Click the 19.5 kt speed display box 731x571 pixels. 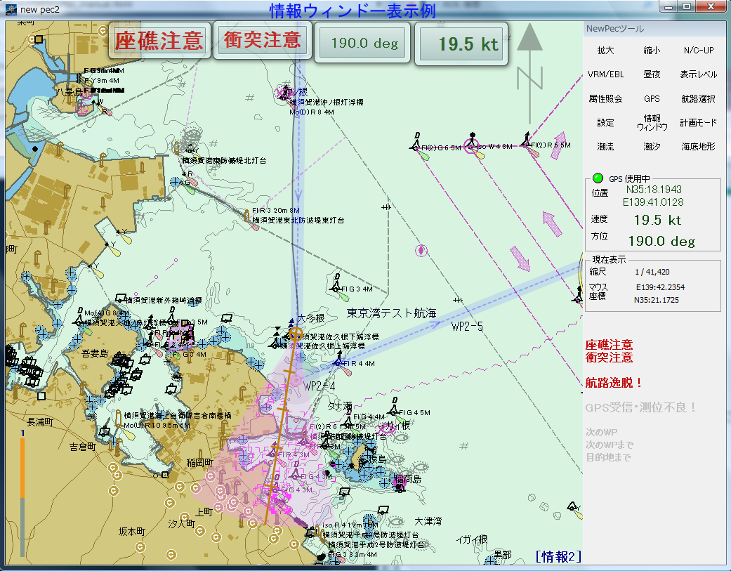(461, 44)
